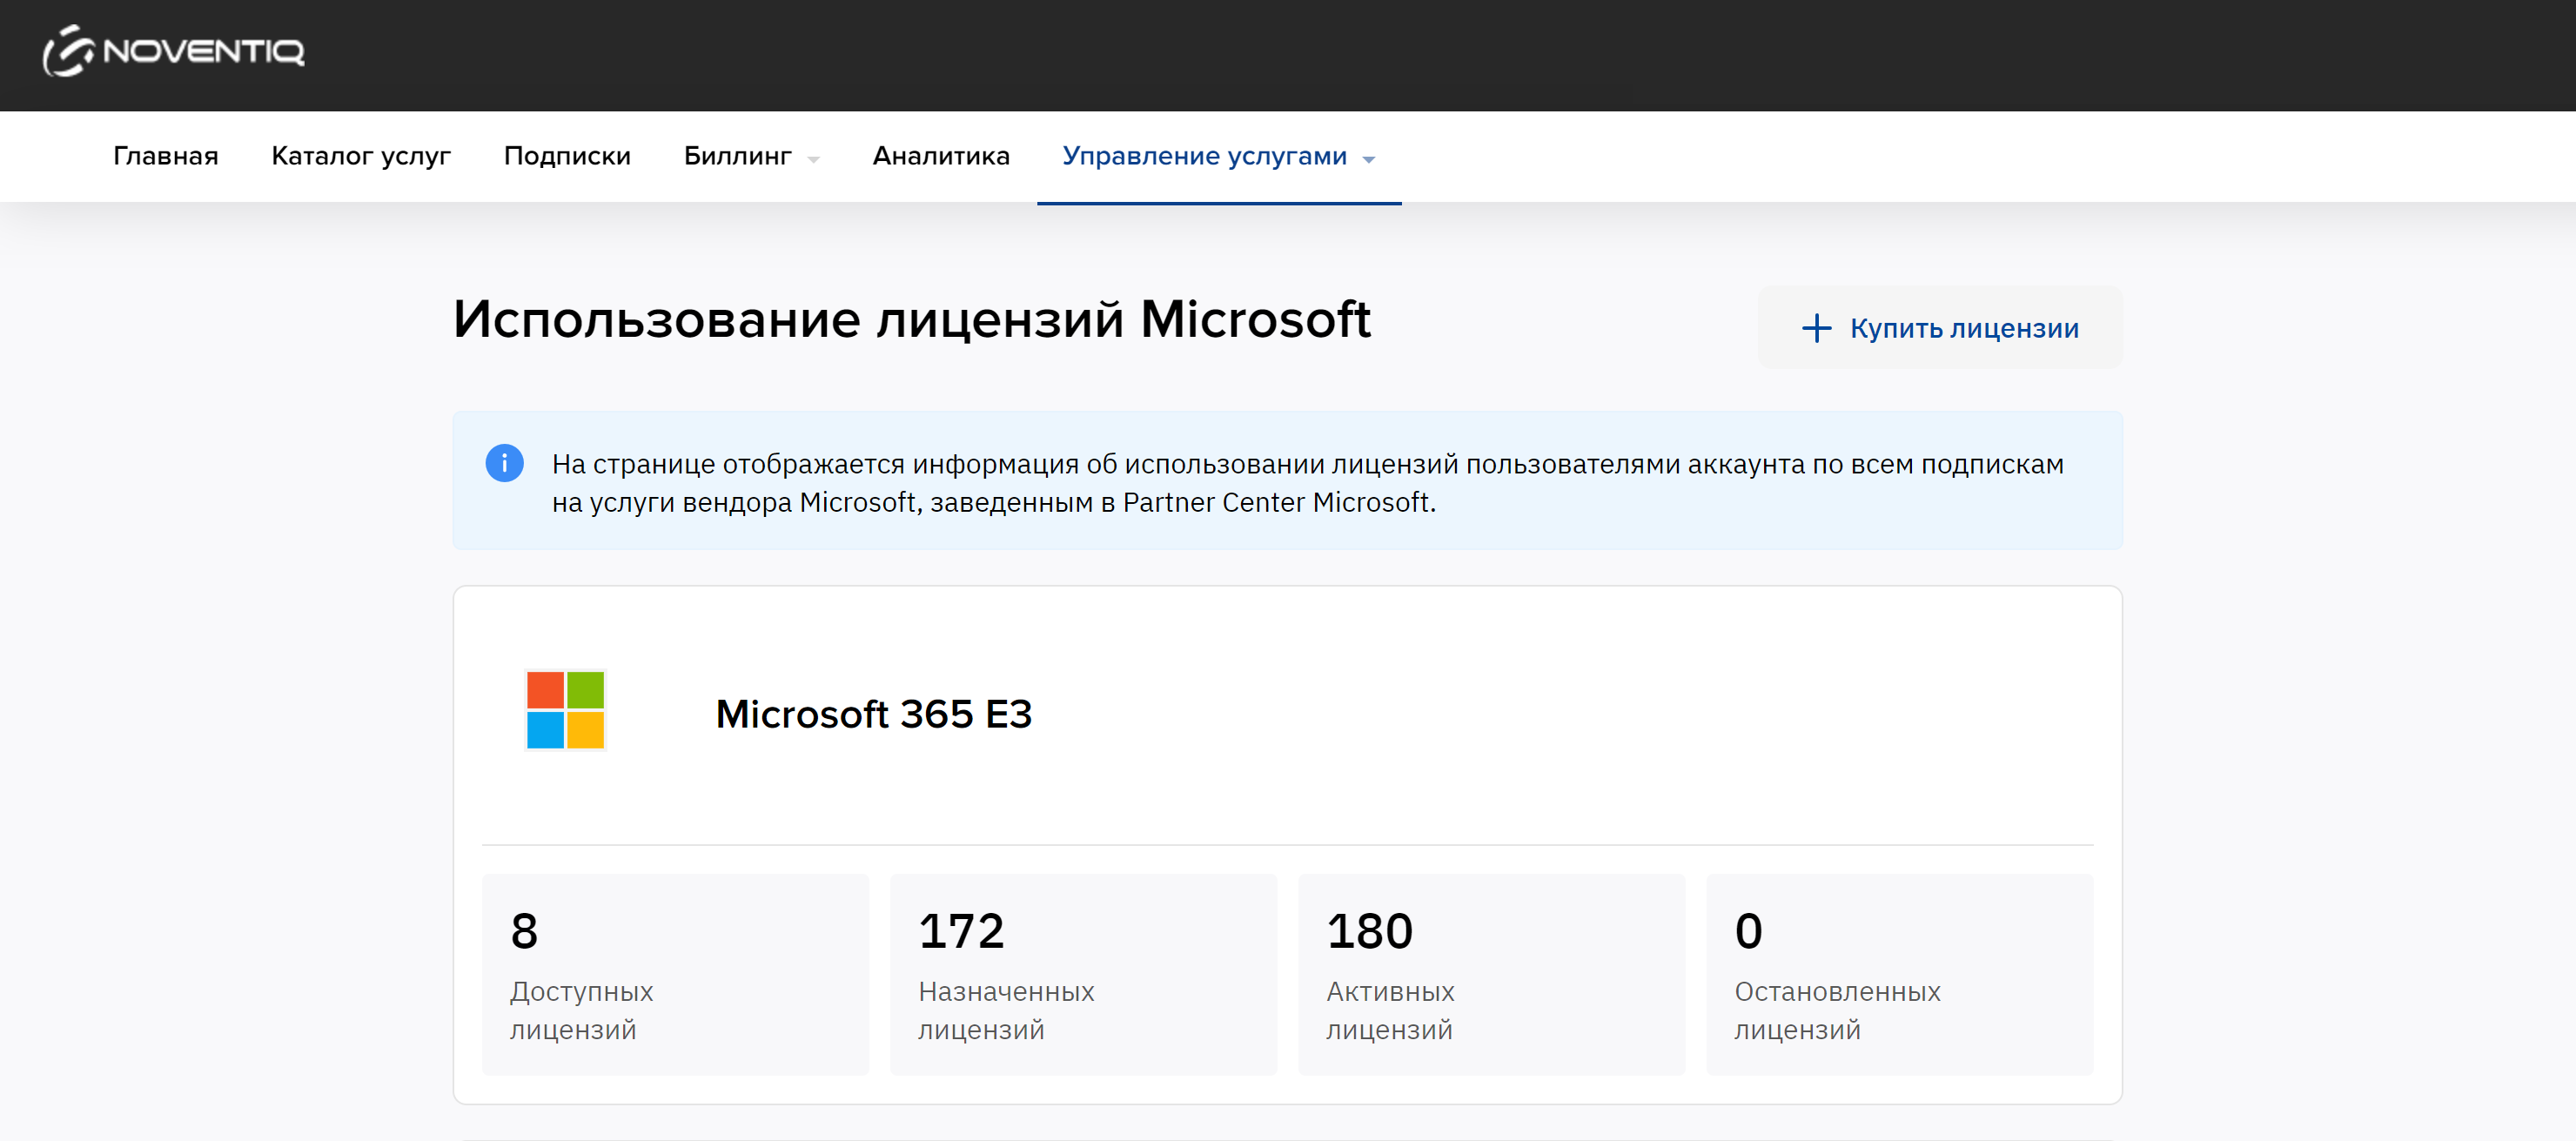Click the 8 Доступных лицензий card
Viewport: 2576px width, 1141px height.
coord(675,974)
